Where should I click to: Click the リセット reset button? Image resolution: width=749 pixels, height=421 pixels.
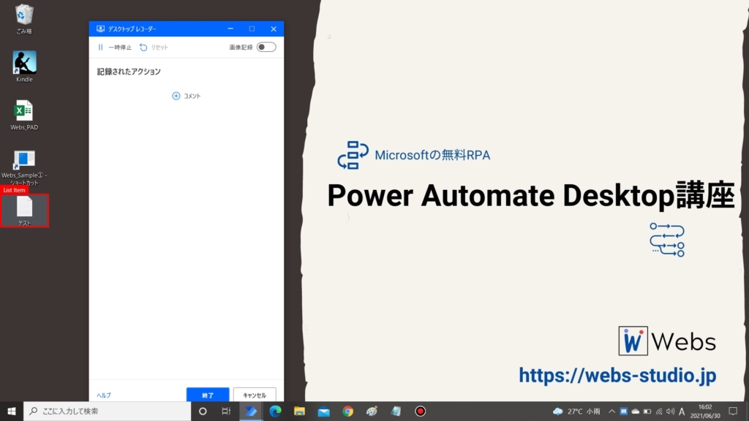point(154,48)
